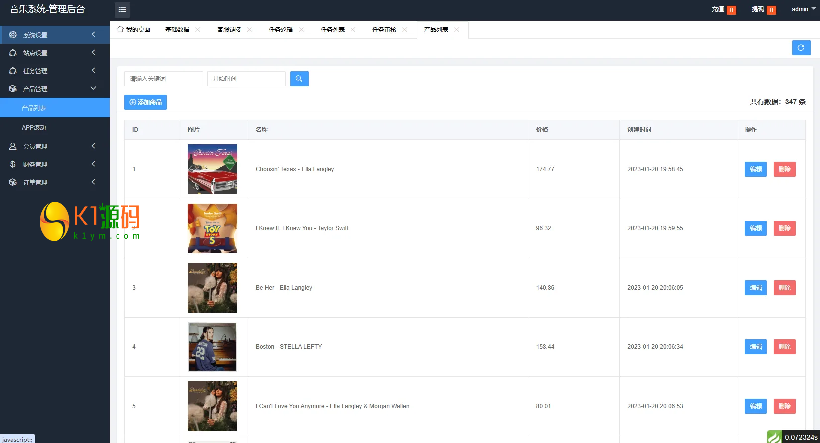Click the 会员管理 user icon
This screenshot has width=820, height=443.
[13, 146]
